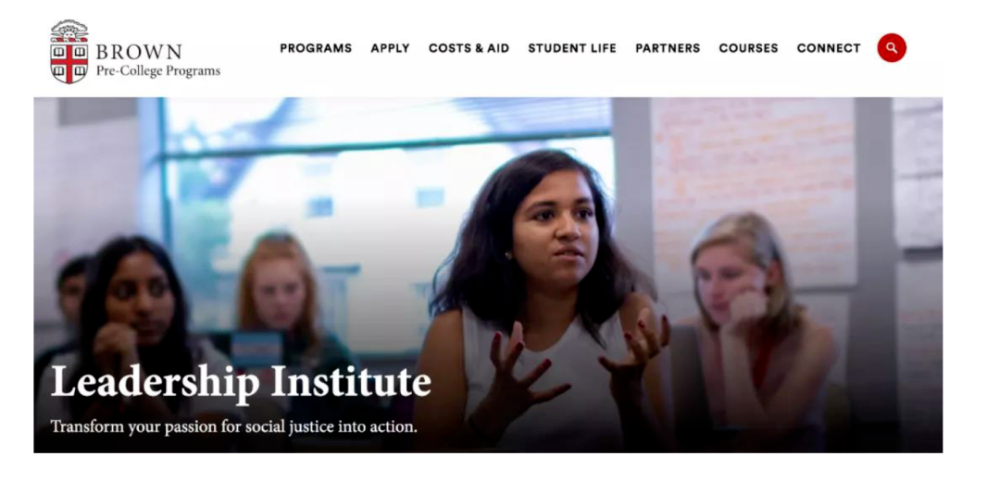Click the red search magnifier icon
Image resolution: width=1000 pixels, height=481 pixels.
click(891, 48)
